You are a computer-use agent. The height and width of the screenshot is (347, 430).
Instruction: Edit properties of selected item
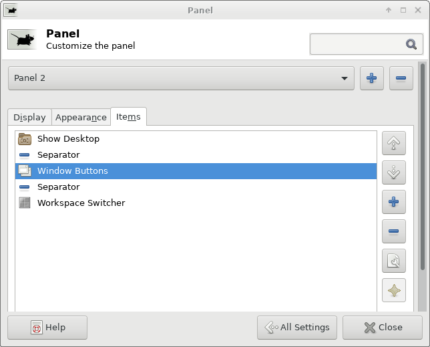click(393, 261)
